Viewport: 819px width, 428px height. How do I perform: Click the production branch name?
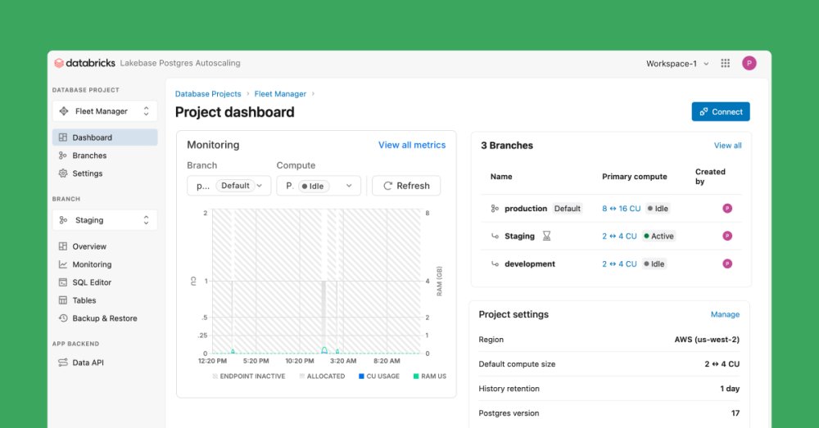coord(526,208)
